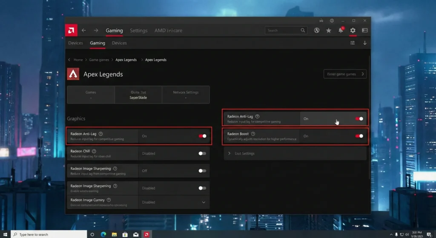Click the breadcrumb back chevron before Home
This screenshot has width=436, height=238.
[69, 60]
